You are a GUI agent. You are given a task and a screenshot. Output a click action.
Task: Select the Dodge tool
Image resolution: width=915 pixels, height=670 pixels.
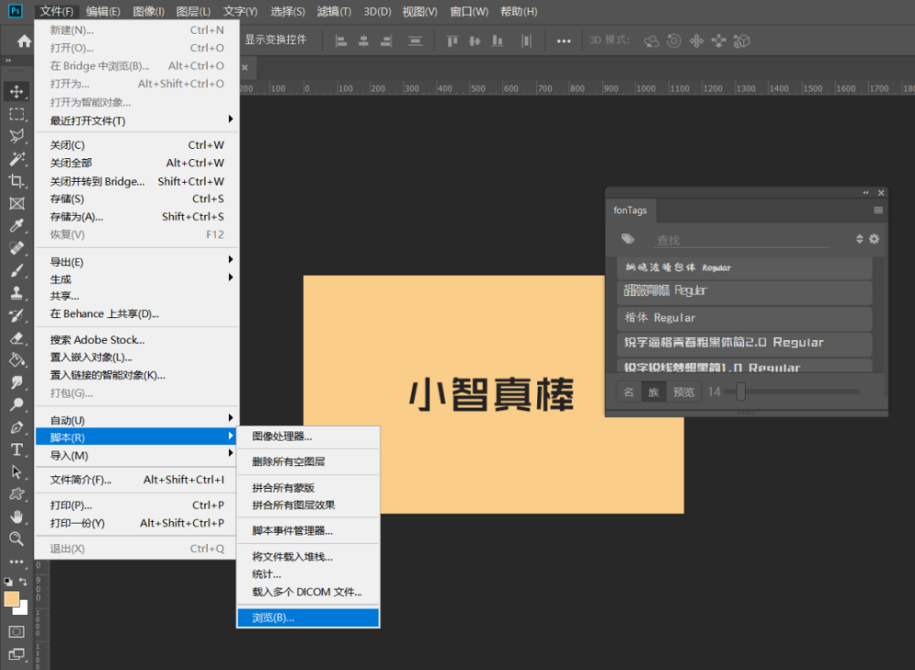(16, 405)
